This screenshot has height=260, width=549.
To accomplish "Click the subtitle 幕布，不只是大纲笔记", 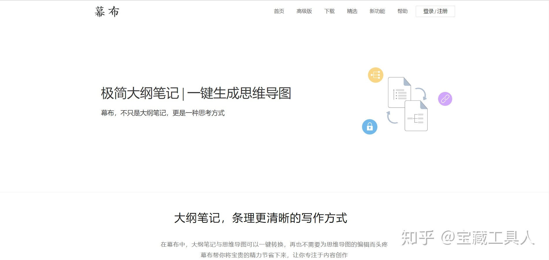I will 163,113.
